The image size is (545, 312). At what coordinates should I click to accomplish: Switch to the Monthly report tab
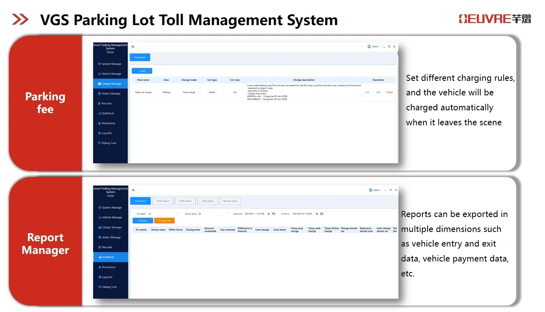230,201
